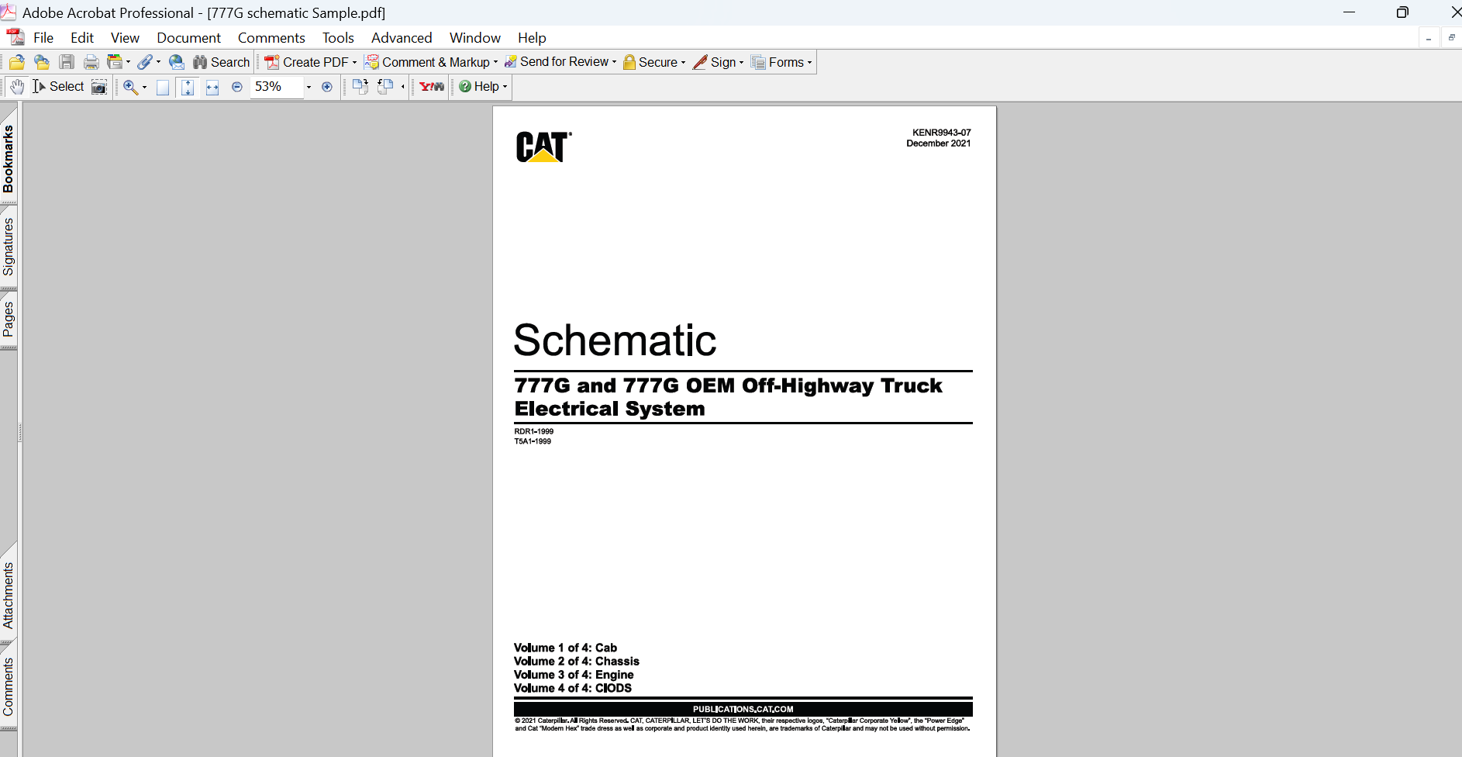Open the Tools menu
The height and width of the screenshot is (757, 1462).
point(338,38)
